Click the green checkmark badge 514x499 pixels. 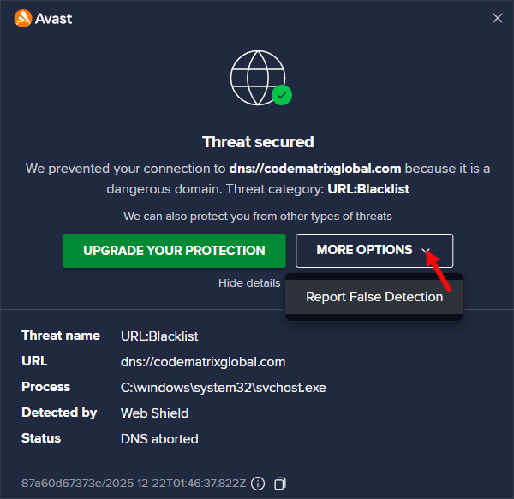point(282,95)
